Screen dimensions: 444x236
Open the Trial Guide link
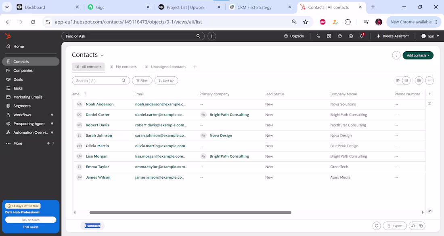(31, 227)
